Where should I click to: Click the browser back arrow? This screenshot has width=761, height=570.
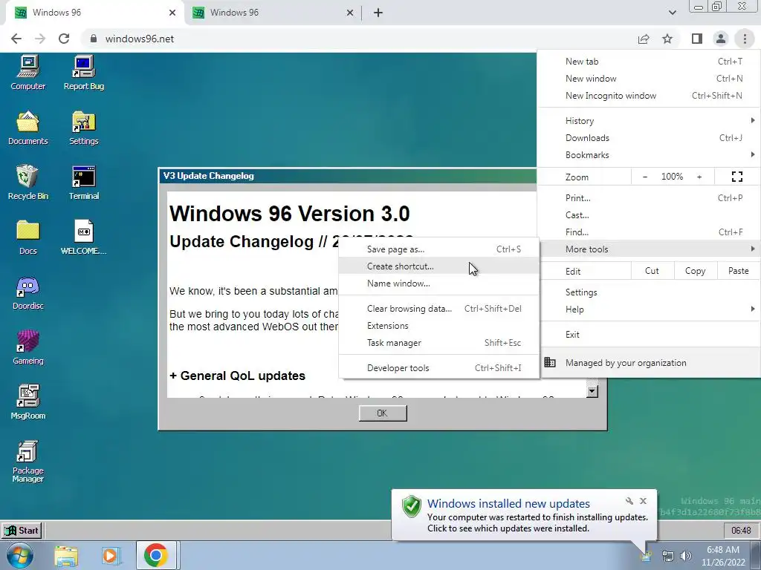pos(16,39)
